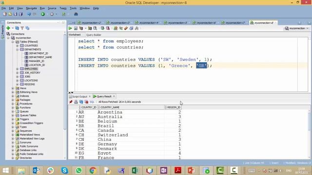Click the eraser Clear icon
This screenshot has width=312, height=175.
(126, 28)
